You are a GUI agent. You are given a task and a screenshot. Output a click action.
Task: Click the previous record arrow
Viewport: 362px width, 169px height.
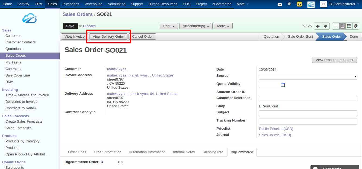(318, 26)
